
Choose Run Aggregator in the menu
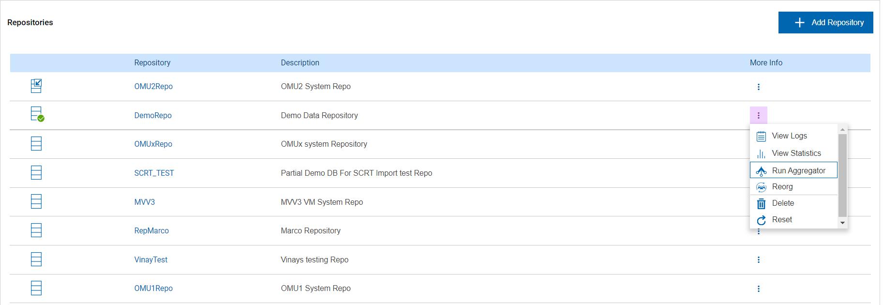tap(798, 170)
